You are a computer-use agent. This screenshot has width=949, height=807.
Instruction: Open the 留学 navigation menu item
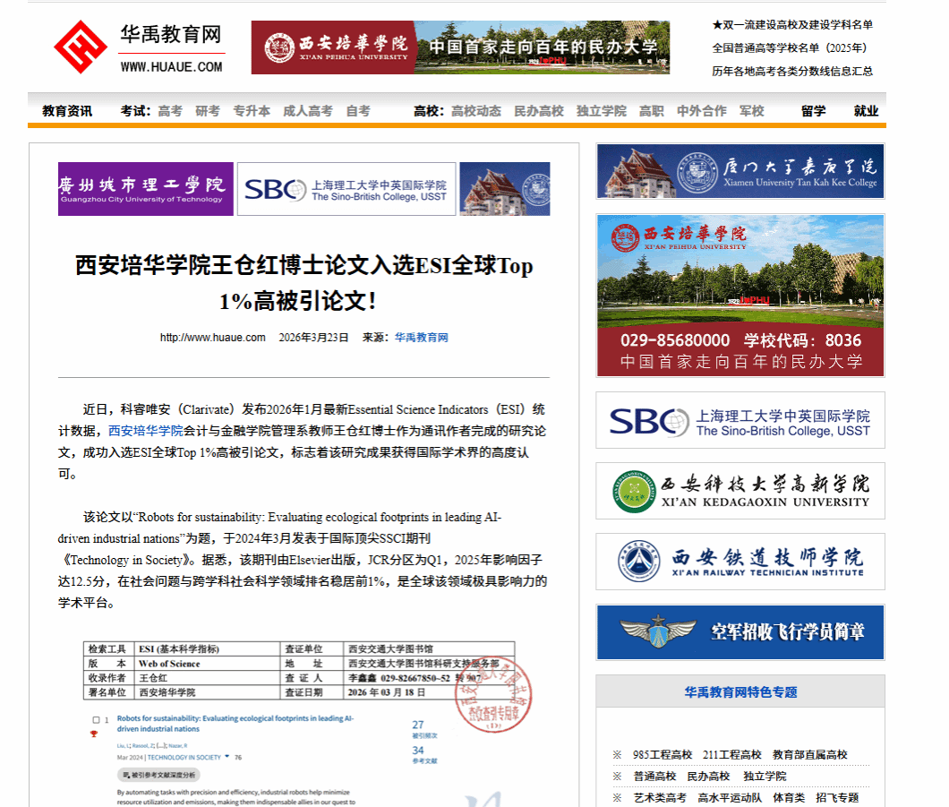813,111
